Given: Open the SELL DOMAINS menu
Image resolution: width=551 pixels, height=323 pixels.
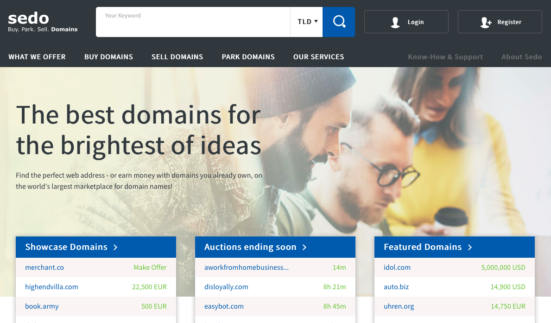Looking at the screenshot, I should tap(177, 57).
